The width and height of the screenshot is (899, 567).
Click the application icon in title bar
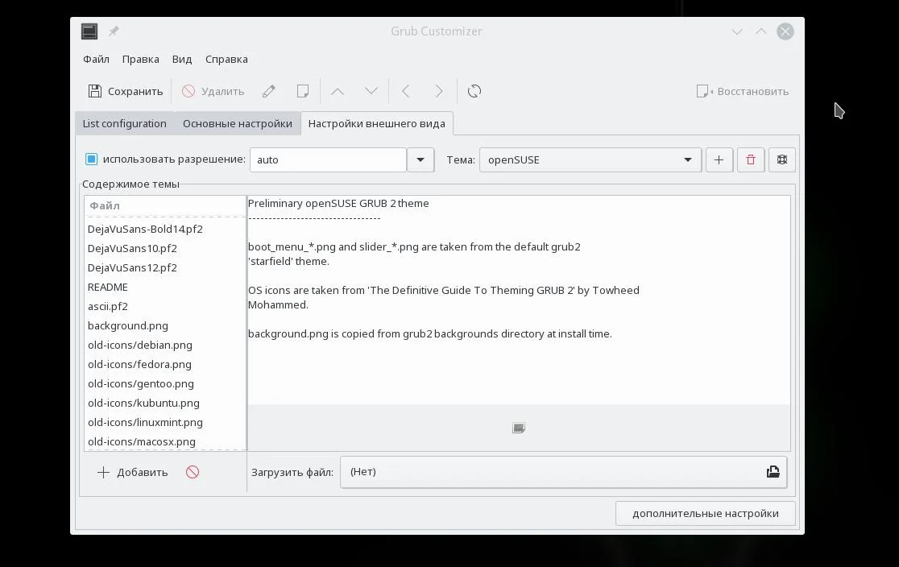click(x=89, y=31)
